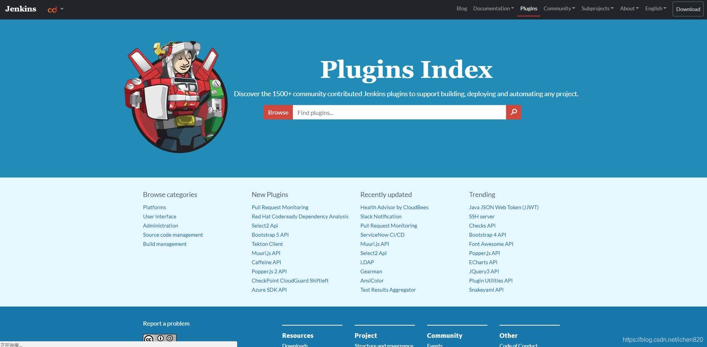Viewport: 707px width, 347px height.
Task: Expand the Subprojects dropdown menu
Action: [x=598, y=8]
